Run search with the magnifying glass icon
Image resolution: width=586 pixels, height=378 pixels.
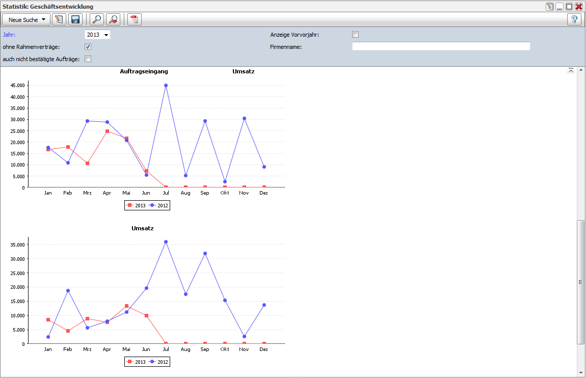(96, 20)
